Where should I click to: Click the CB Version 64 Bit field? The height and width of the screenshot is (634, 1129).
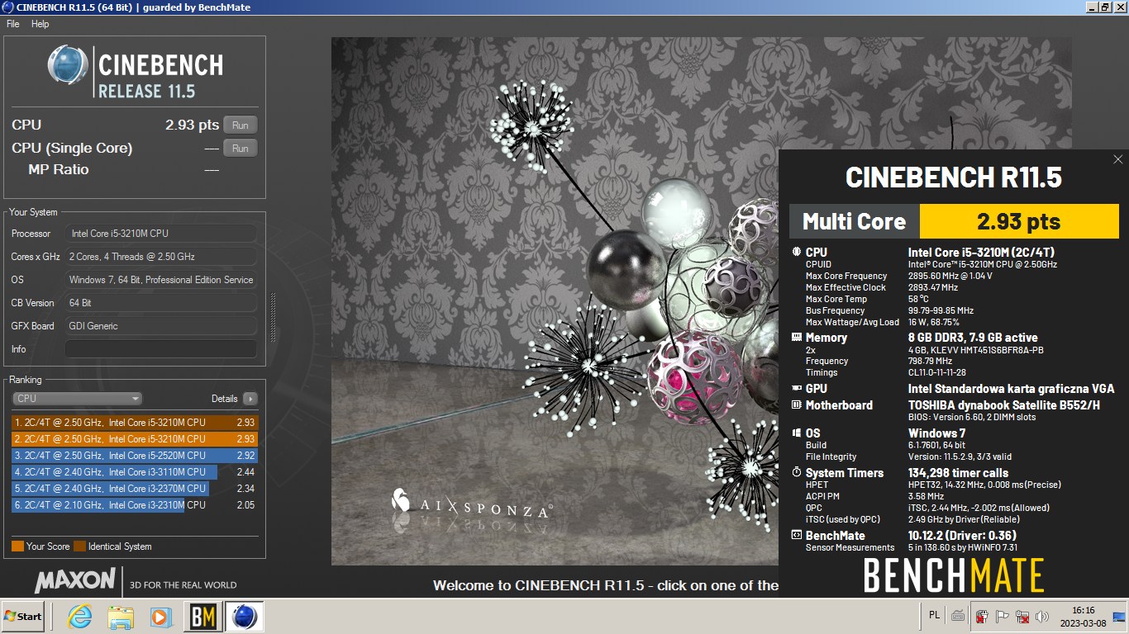pos(160,303)
